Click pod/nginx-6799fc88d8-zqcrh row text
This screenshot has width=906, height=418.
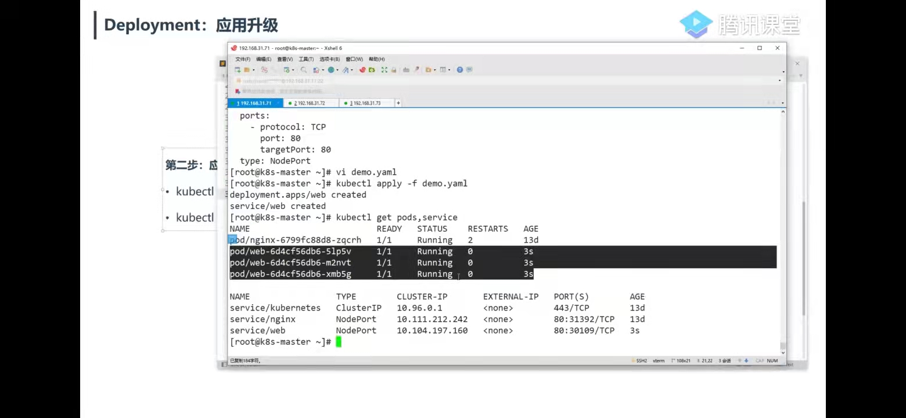296,240
